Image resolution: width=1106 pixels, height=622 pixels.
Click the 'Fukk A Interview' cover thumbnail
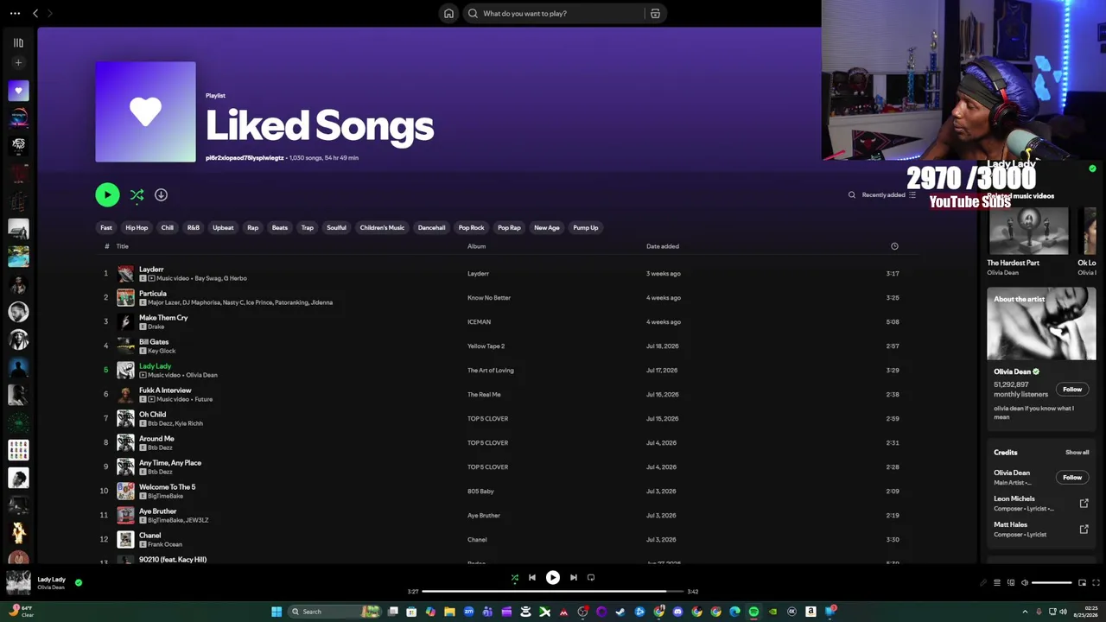click(126, 394)
